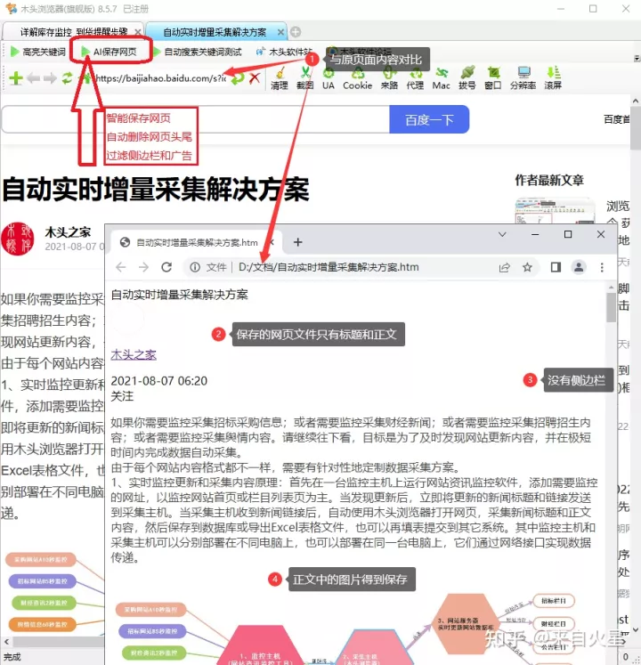Click the green refresh arrows icon
Image resolution: width=641 pixels, height=665 pixels.
point(67,78)
